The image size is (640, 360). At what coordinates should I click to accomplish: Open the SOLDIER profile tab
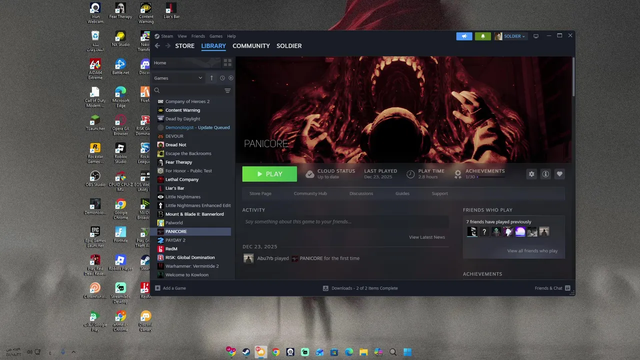(289, 46)
